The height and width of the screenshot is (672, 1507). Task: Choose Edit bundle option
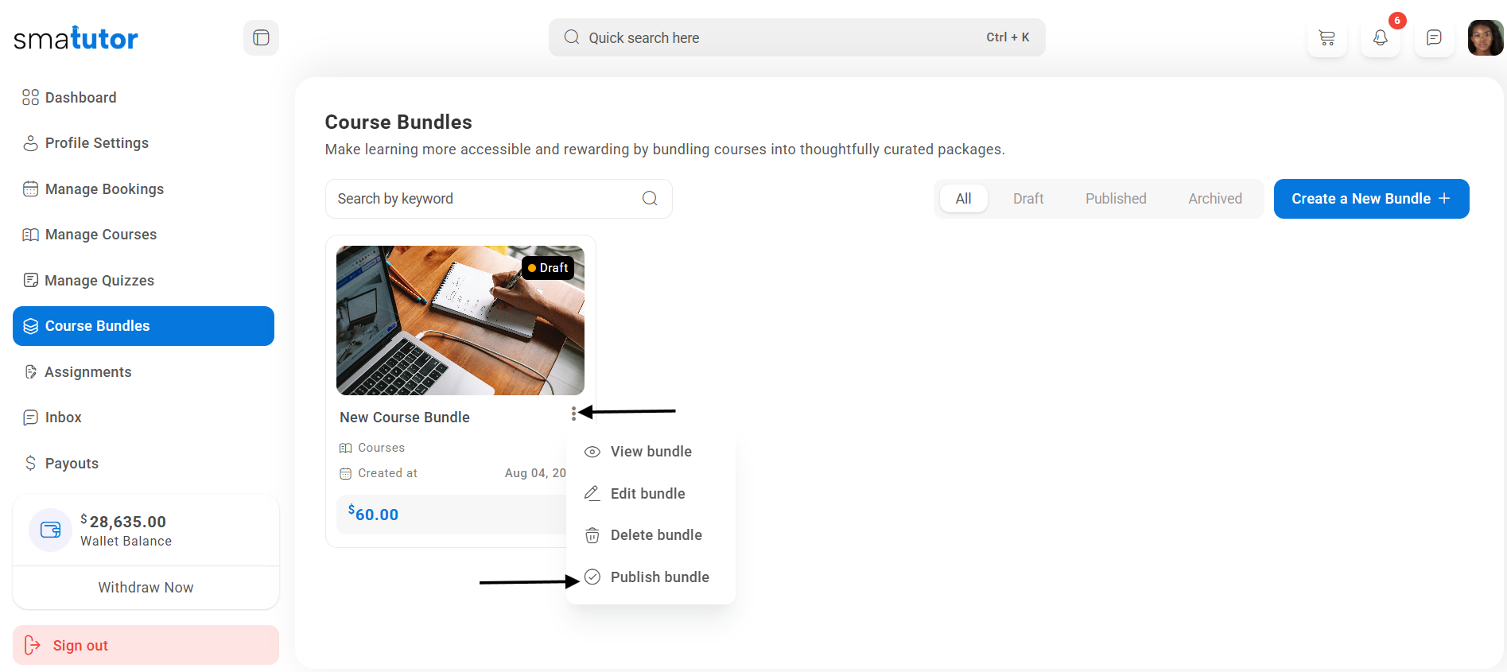point(647,494)
